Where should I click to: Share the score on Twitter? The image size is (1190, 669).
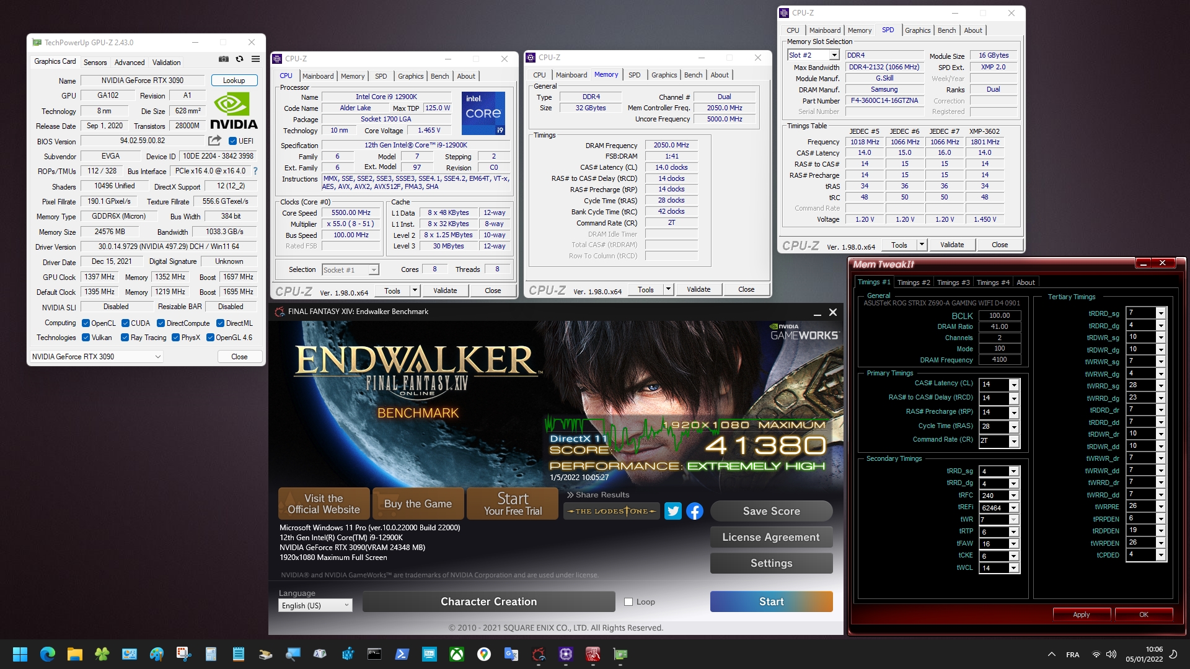point(673,511)
